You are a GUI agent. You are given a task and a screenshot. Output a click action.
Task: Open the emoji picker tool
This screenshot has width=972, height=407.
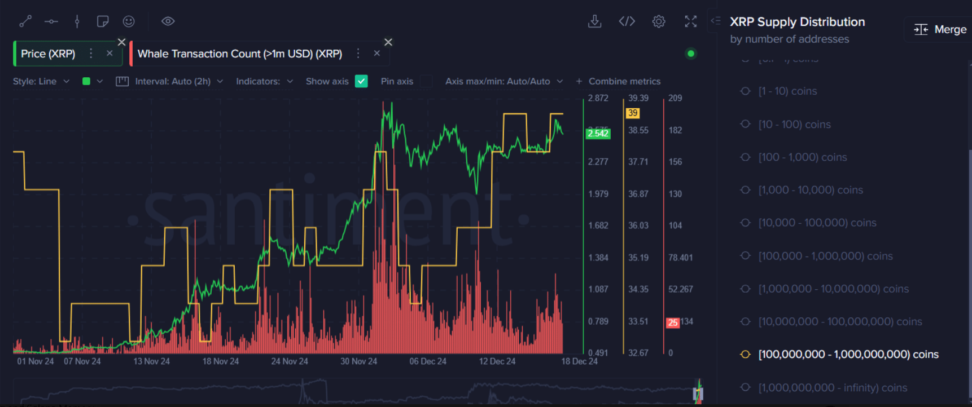click(x=129, y=21)
